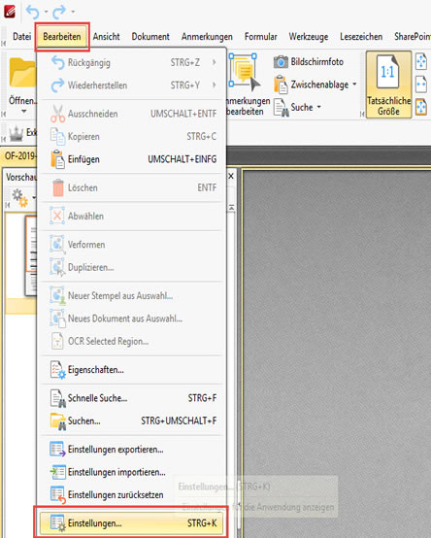Image resolution: width=431 pixels, height=538 pixels.
Task: Toggle Tatsächliche Größe 1:1 zoom
Action: pos(389,84)
